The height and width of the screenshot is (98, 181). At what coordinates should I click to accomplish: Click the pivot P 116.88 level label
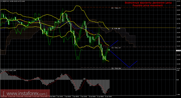pos(116,29)
